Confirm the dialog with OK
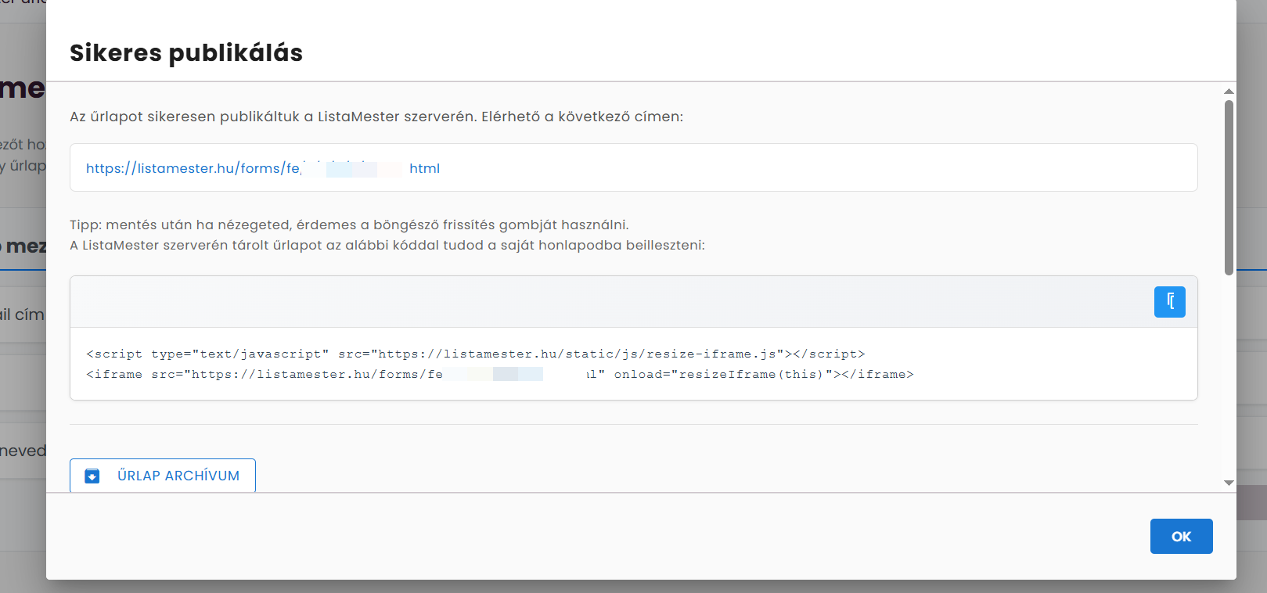1267x593 pixels. tap(1181, 537)
